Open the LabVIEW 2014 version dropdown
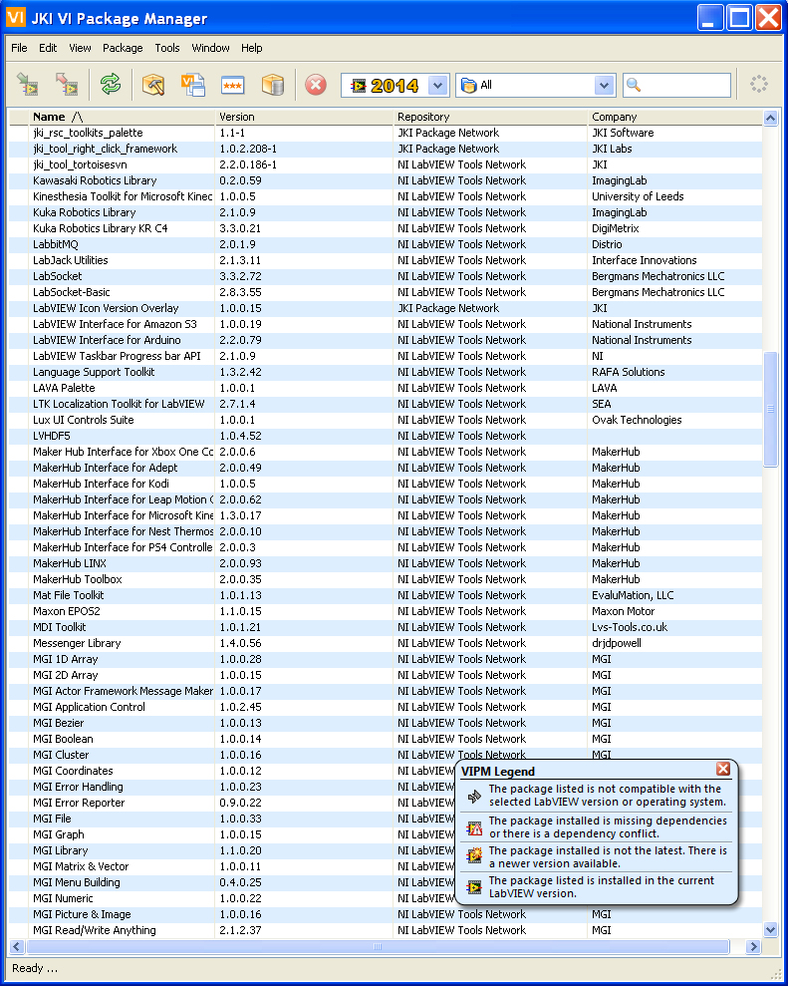This screenshot has width=788, height=986. [438, 86]
